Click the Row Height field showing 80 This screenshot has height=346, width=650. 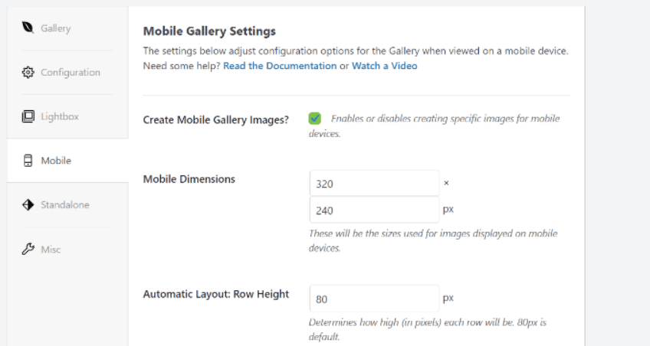(x=373, y=299)
